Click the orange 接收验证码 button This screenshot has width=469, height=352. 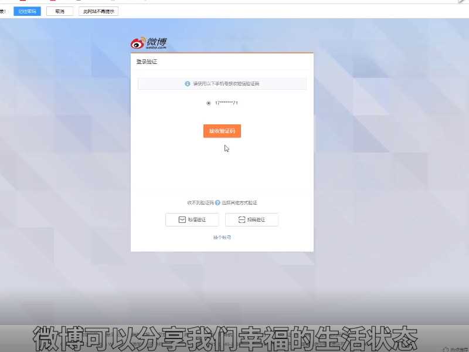[x=222, y=131]
